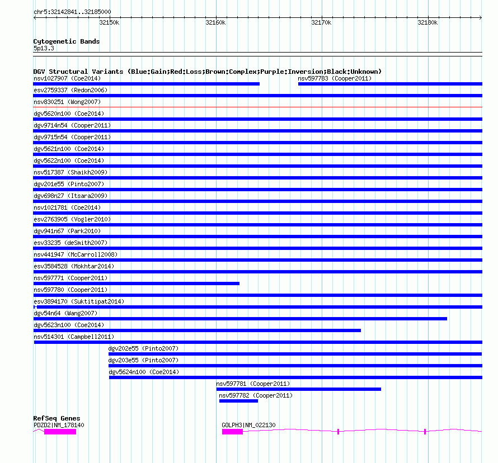Open dgv203e55 (Pinto2007) variant

coord(143,360)
